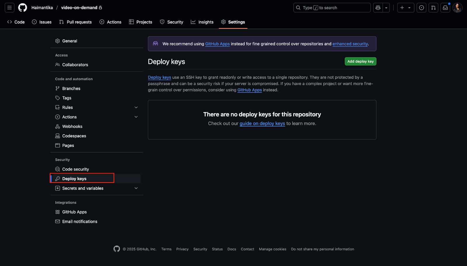Switch to the Issues tab

coord(42,22)
